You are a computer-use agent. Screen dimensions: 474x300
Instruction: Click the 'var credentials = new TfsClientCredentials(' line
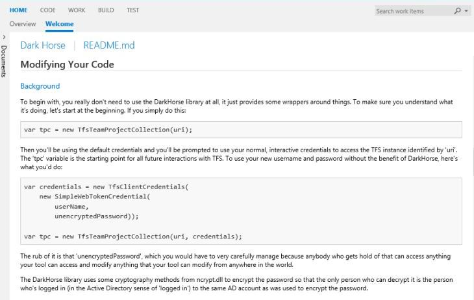[x=106, y=187]
